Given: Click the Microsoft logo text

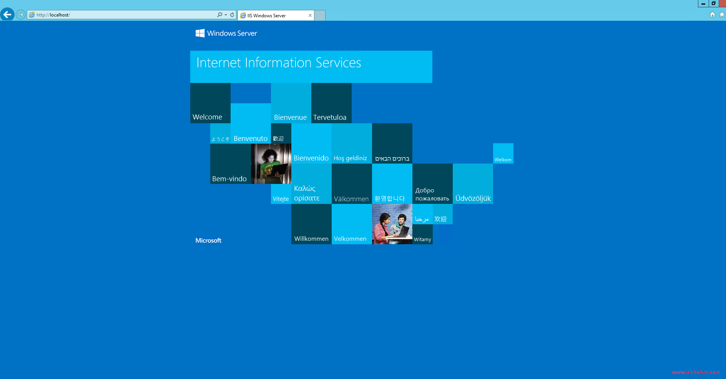Looking at the screenshot, I should tap(208, 240).
